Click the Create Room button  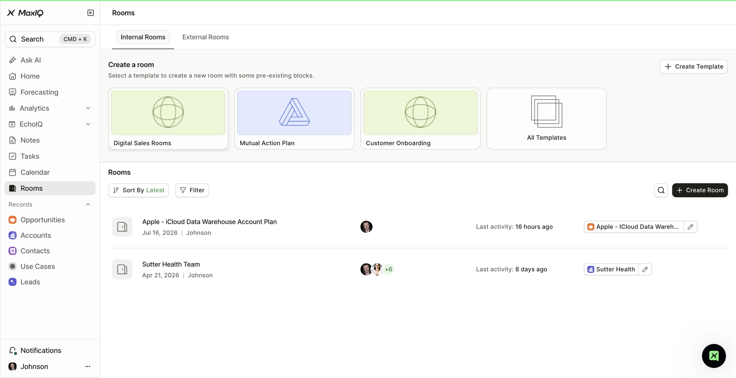(x=700, y=190)
